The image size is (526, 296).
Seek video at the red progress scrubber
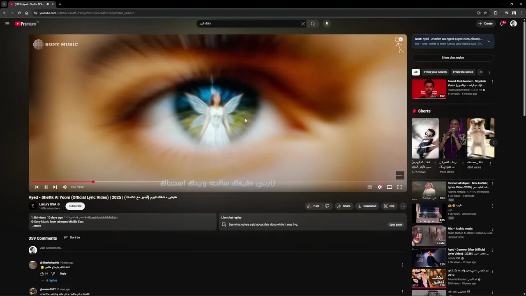93,182
